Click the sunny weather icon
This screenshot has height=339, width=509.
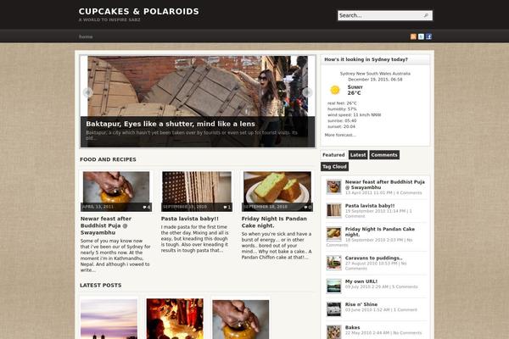click(x=335, y=90)
